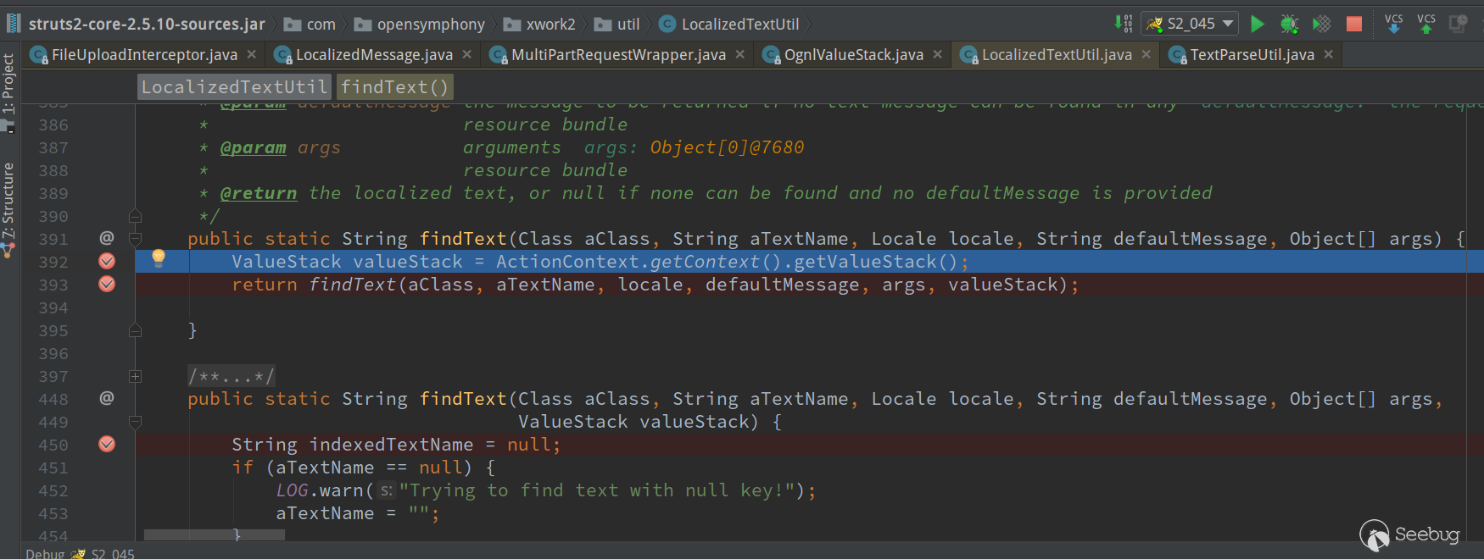
Task: Remove the breakpoint on line 392
Action: 107,261
